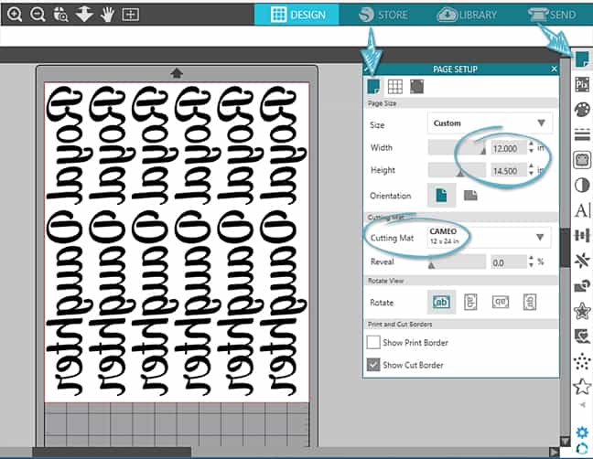Adjust the Reveal slider

coord(430,263)
